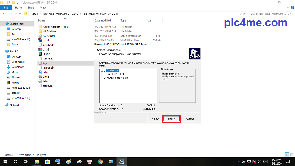Image resolution: width=295 pixels, height=166 pixels.
Task: Uncheck the Configurator component checkbox
Action: pyautogui.click(x=105, y=71)
